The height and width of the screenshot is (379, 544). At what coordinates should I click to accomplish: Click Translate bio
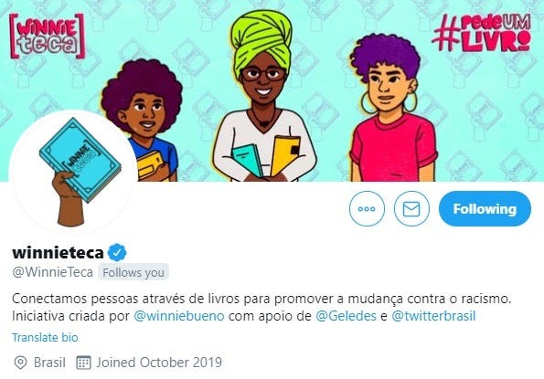coord(45,337)
